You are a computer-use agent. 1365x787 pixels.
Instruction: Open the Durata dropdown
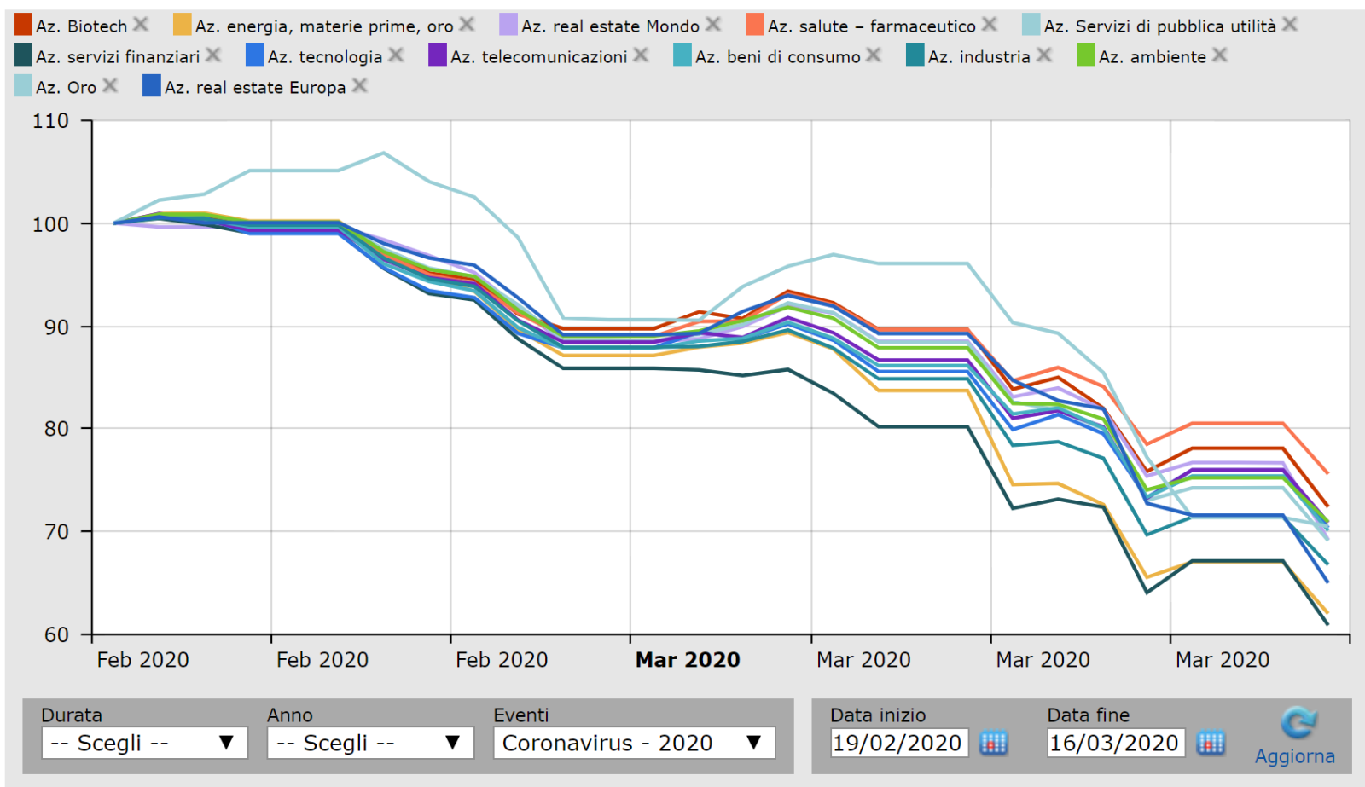[x=144, y=743]
